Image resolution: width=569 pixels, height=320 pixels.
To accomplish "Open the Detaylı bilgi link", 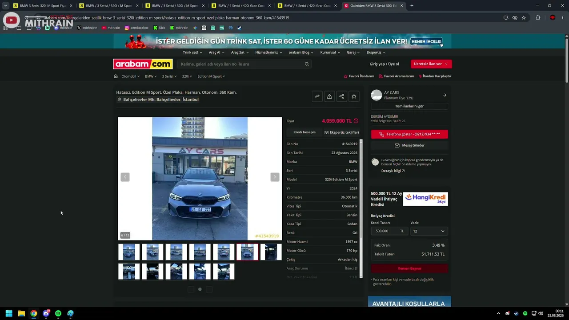I will click(393, 171).
